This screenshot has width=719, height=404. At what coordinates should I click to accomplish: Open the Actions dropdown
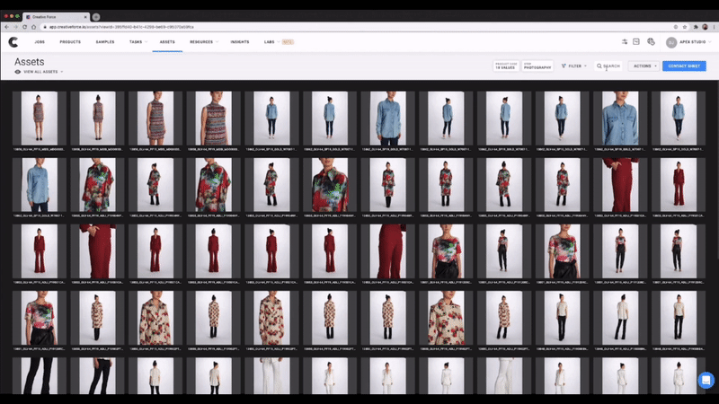tap(644, 66)
